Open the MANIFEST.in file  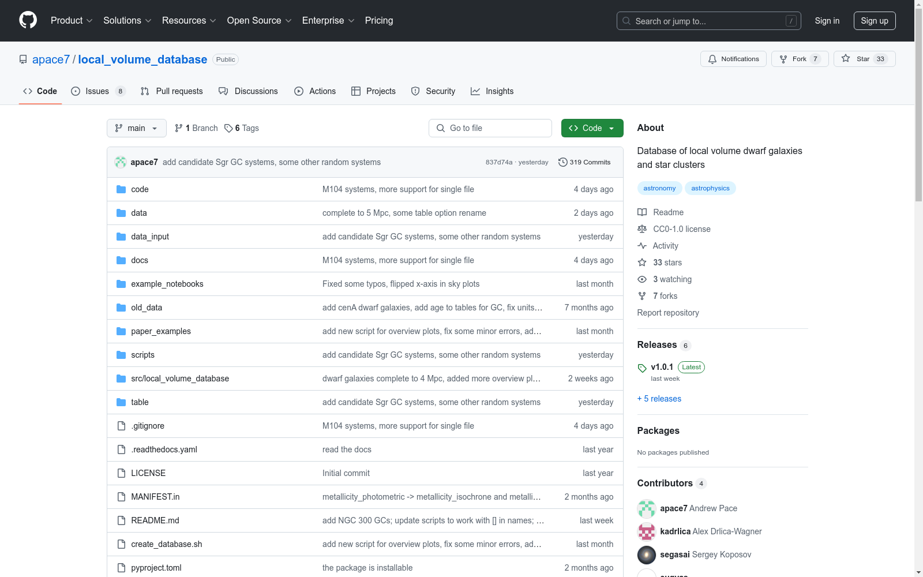tap(155, 497)
